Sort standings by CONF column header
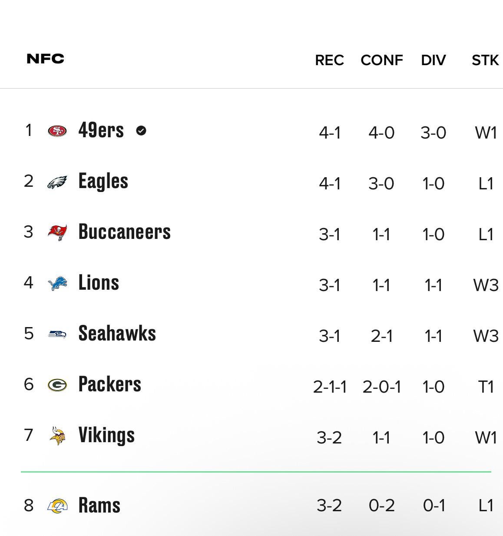This screenshot has height=536, width=503. (x=381, y=60)
